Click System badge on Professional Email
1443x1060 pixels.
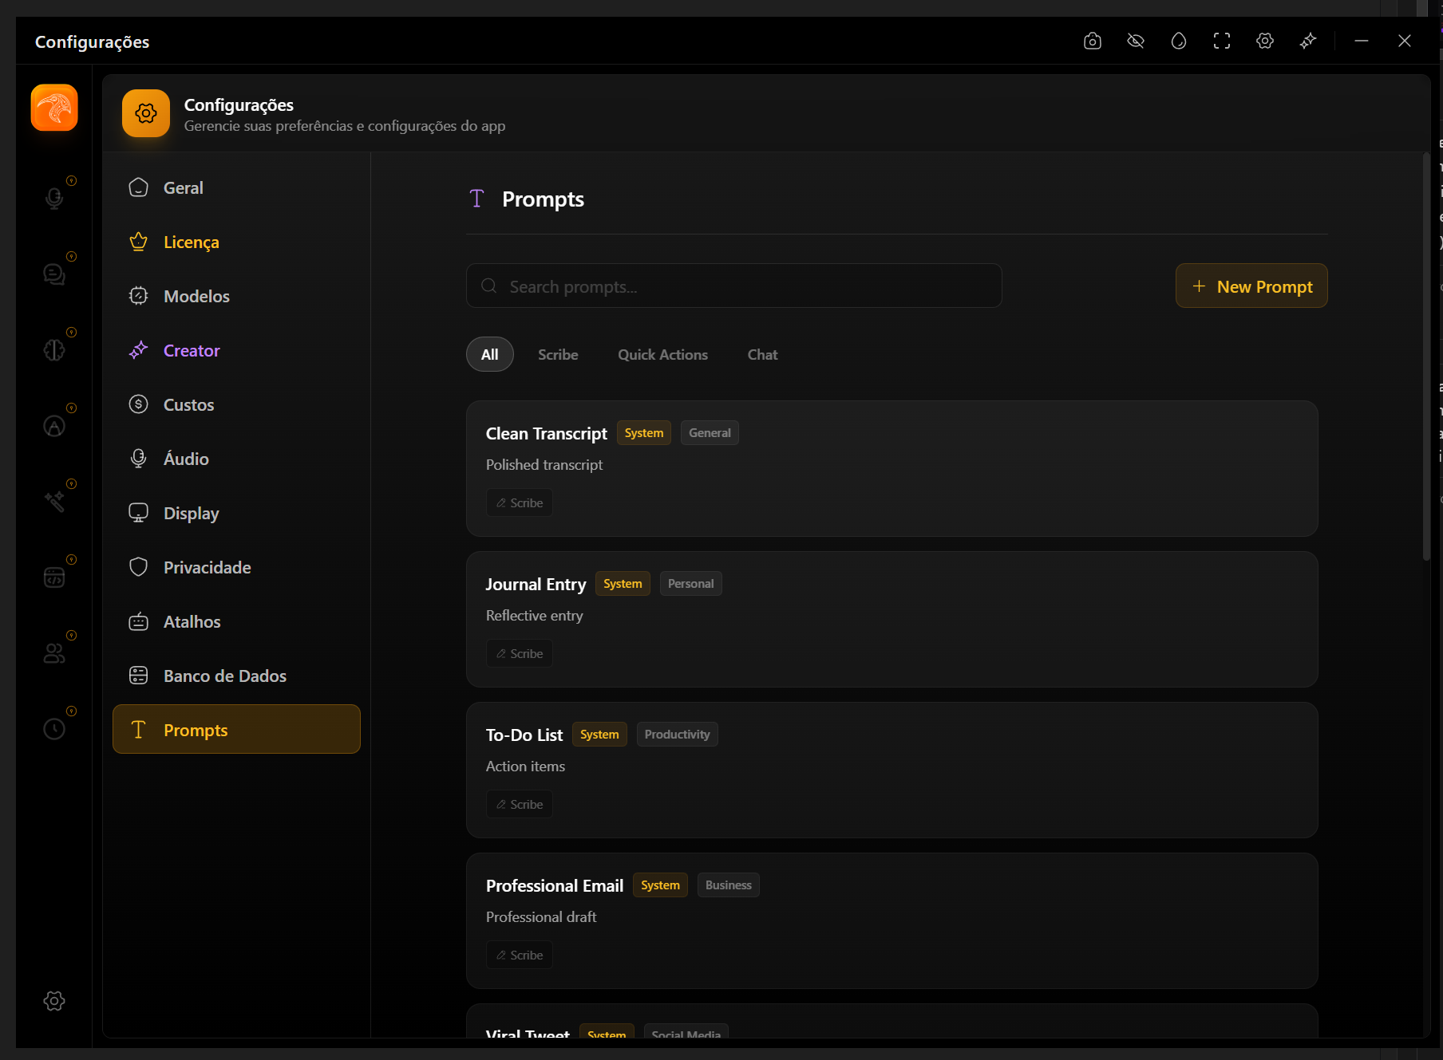[660, 885]
